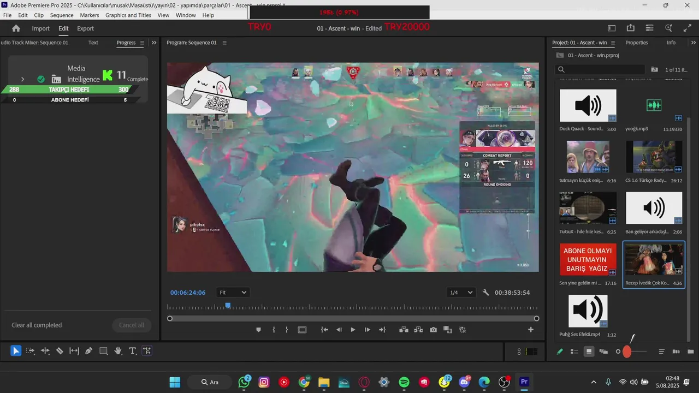Click the Mark Out bracket icon
Viewport: 699px width, 393px height.
[287, 330]
